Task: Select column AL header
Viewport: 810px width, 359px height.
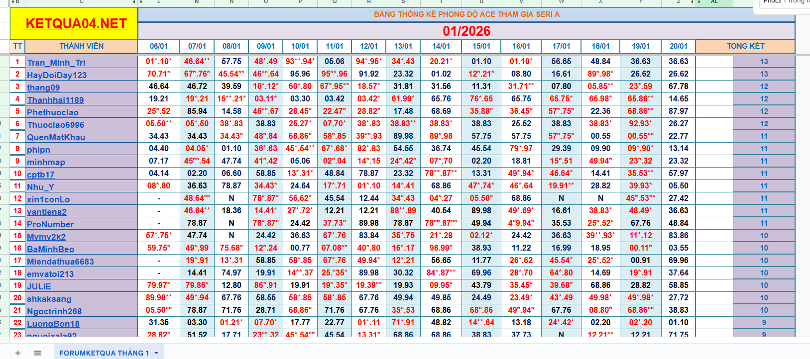Action: tap(714, 2)
